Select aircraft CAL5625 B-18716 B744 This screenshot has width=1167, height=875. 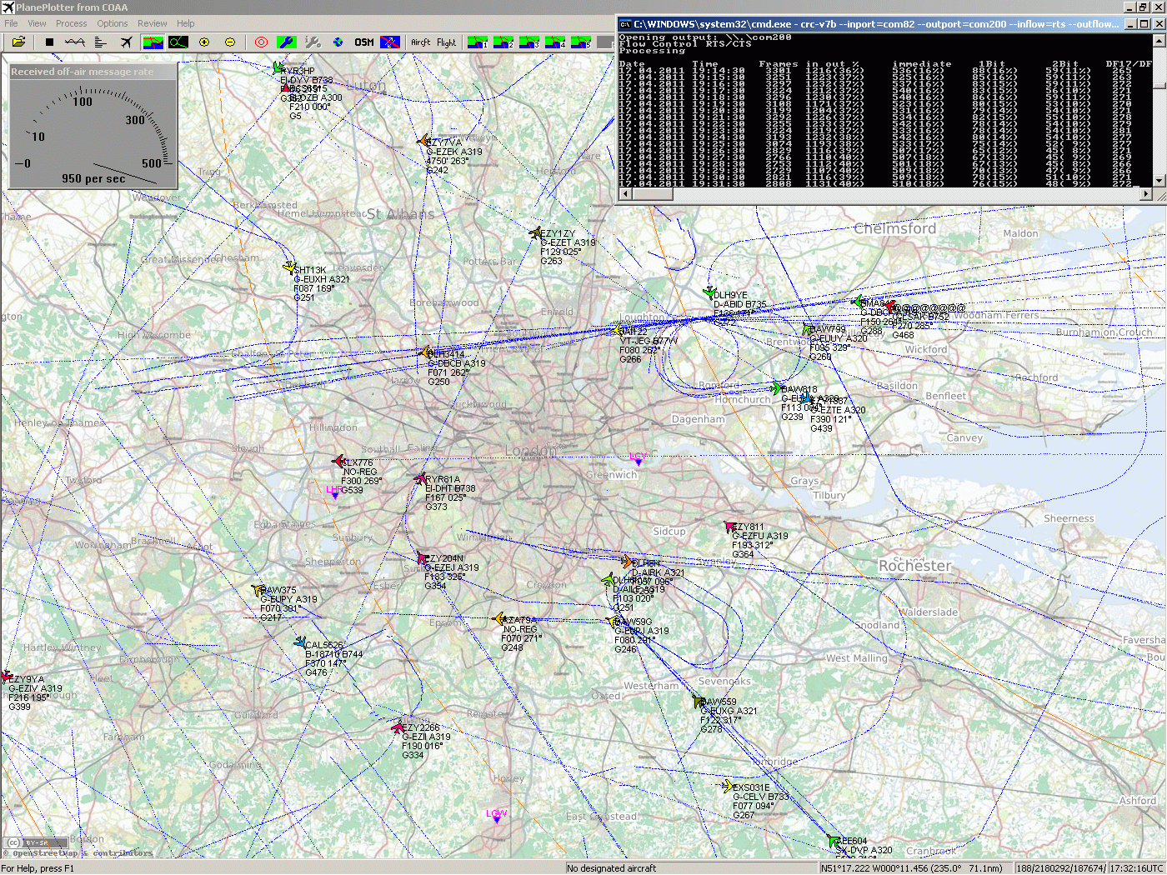click(300, 642)
